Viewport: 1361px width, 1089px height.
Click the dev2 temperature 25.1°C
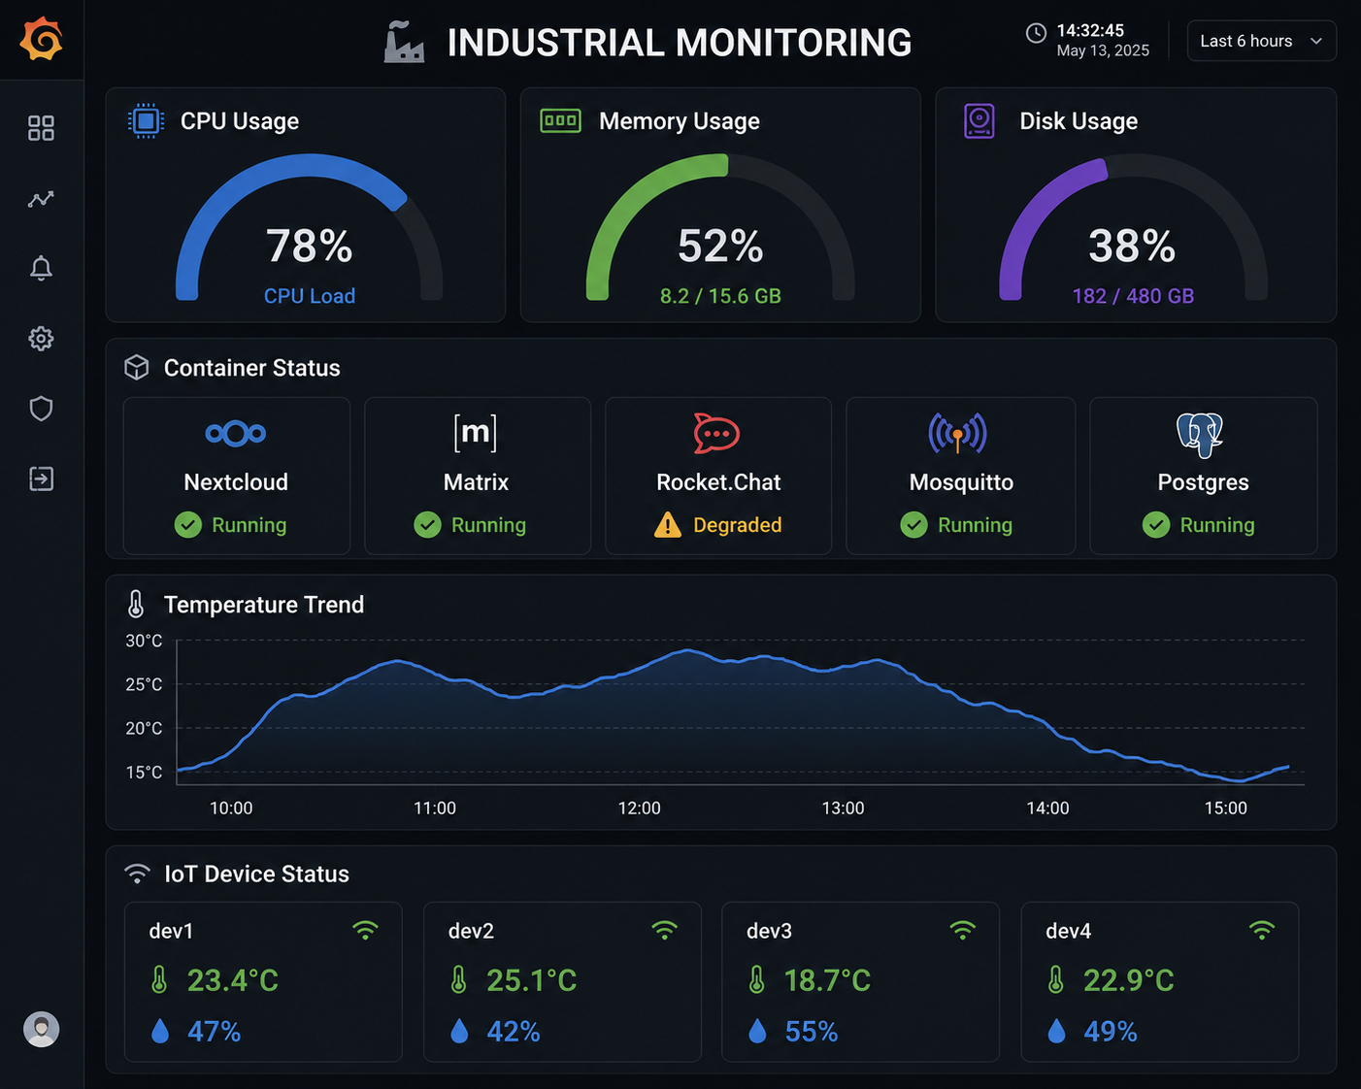[x=532, y=980]
